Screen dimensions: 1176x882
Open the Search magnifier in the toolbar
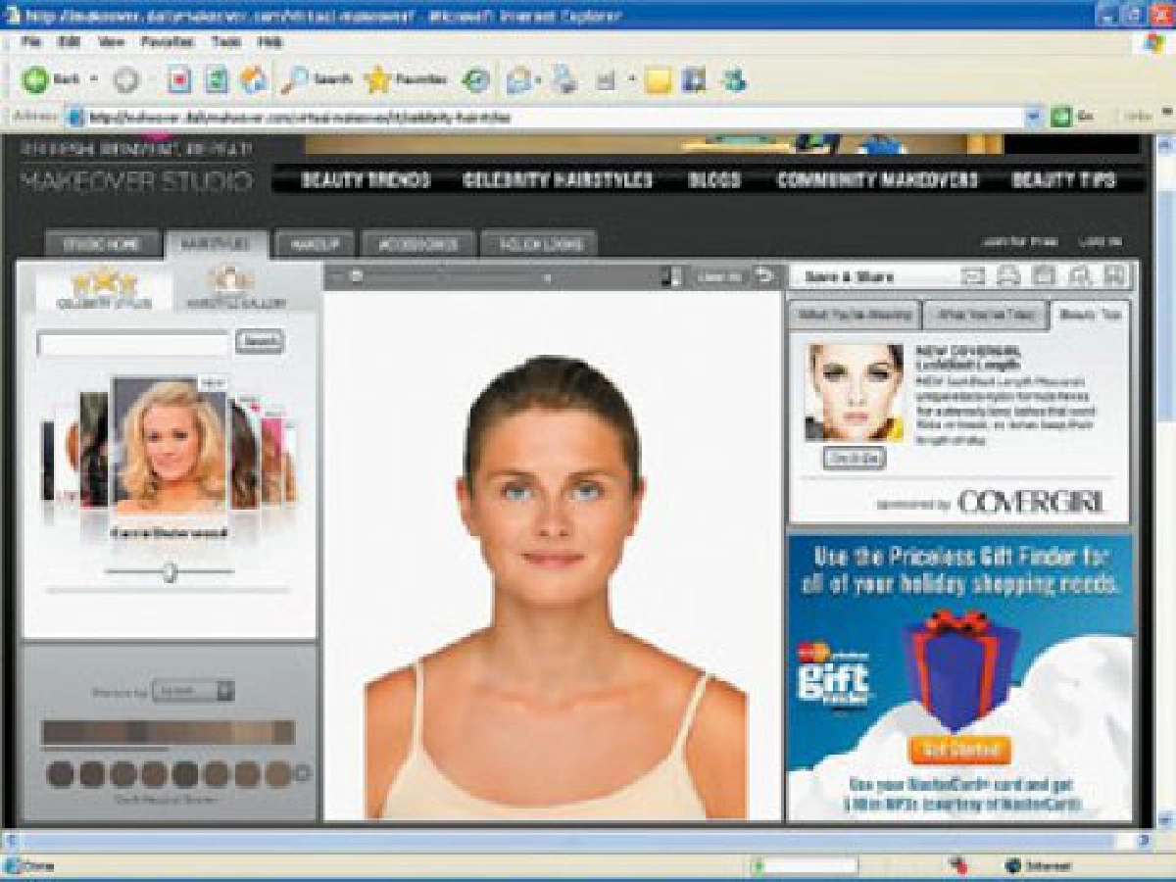coord(315,79)
